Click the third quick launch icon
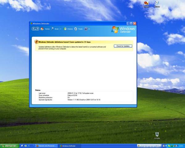Viewport: 185px width, 148px height. point(29,146)
